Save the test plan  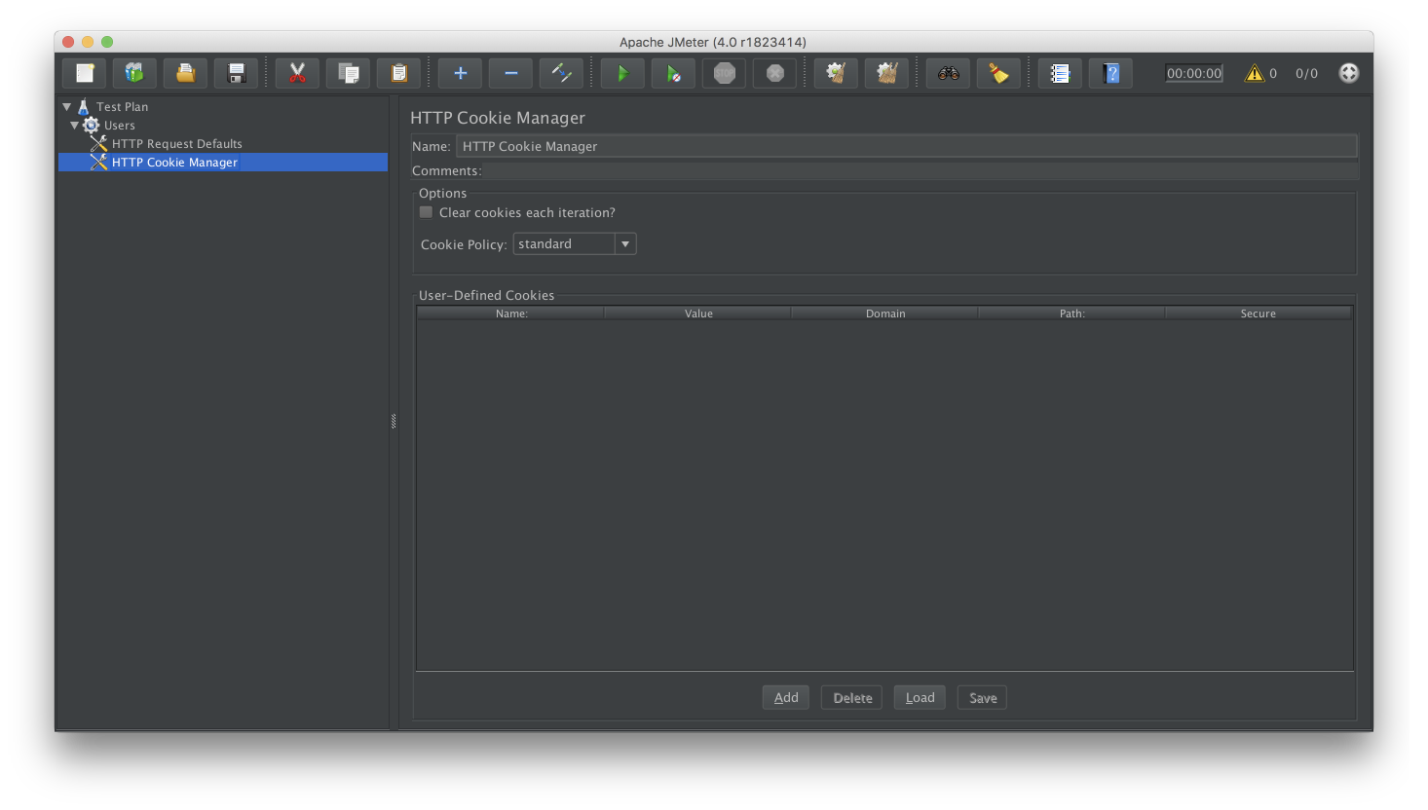point(236,73)
